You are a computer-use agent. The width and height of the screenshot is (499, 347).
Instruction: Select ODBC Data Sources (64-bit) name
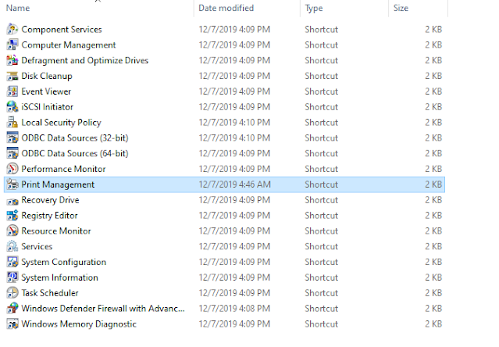(75, 153)
